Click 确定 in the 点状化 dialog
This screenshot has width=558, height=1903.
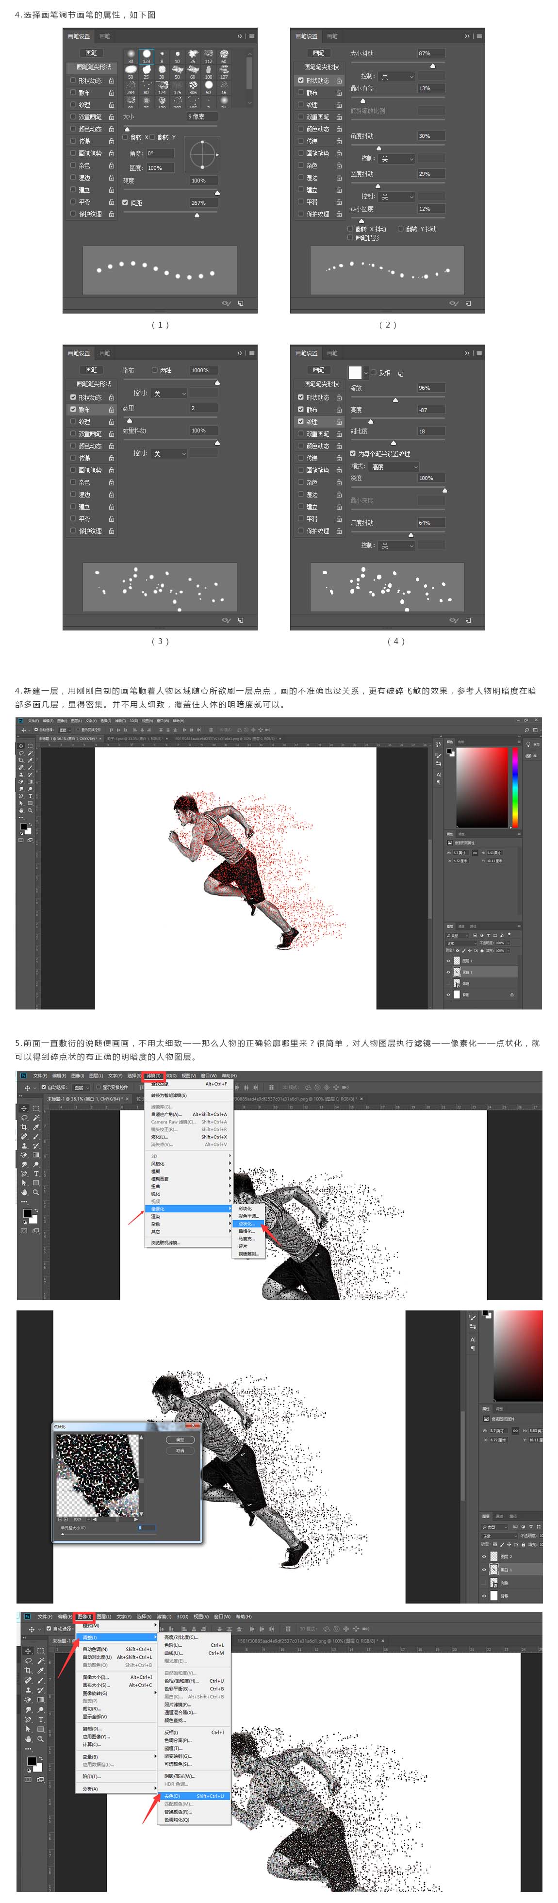[180, 1440]
